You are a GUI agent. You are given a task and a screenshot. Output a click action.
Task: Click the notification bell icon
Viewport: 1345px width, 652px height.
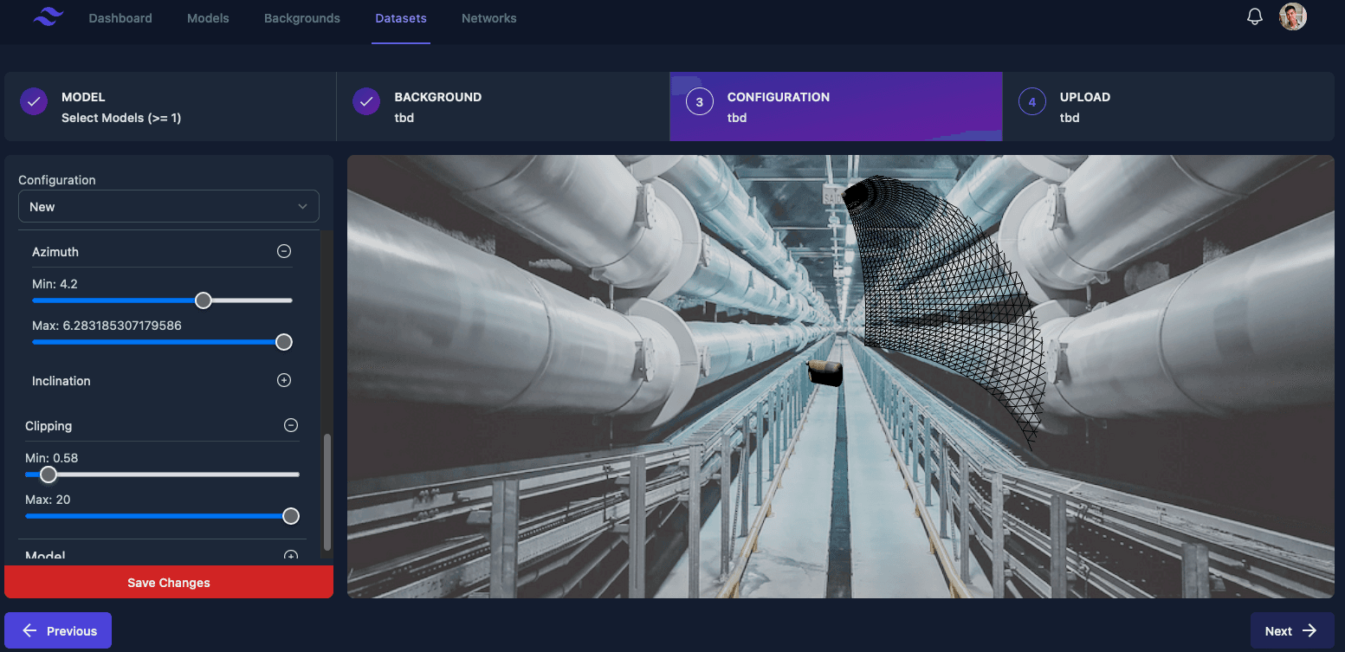(1254, 16)
